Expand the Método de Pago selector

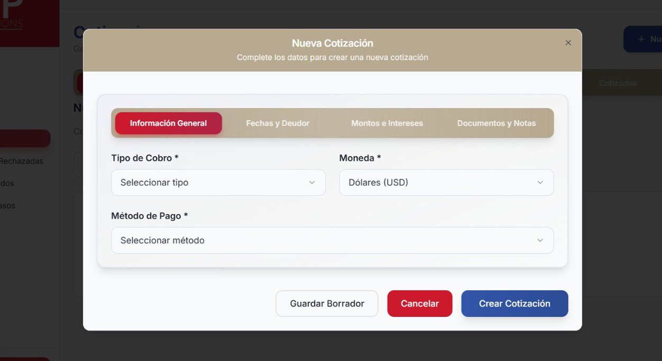[x=332, y=240]
